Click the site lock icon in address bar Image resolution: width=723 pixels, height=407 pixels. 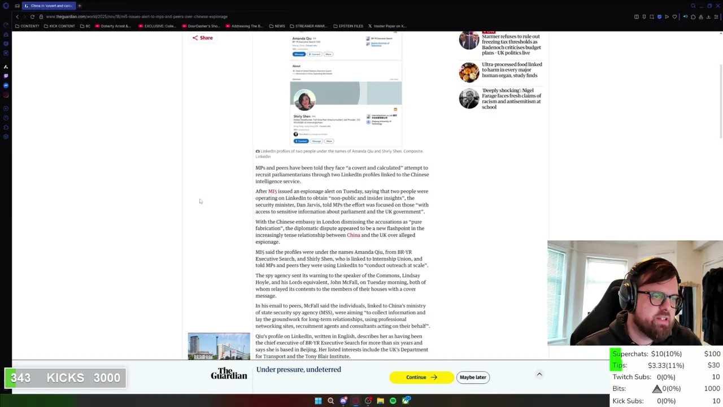[x=41, y=17]
